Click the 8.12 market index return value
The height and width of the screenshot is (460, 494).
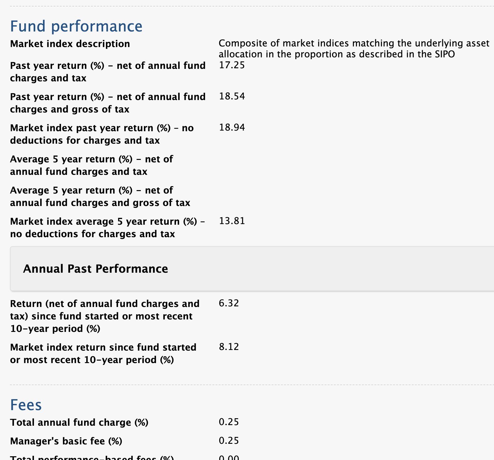click(229, 347)
